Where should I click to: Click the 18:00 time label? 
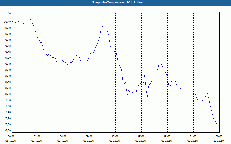point(167,137)
